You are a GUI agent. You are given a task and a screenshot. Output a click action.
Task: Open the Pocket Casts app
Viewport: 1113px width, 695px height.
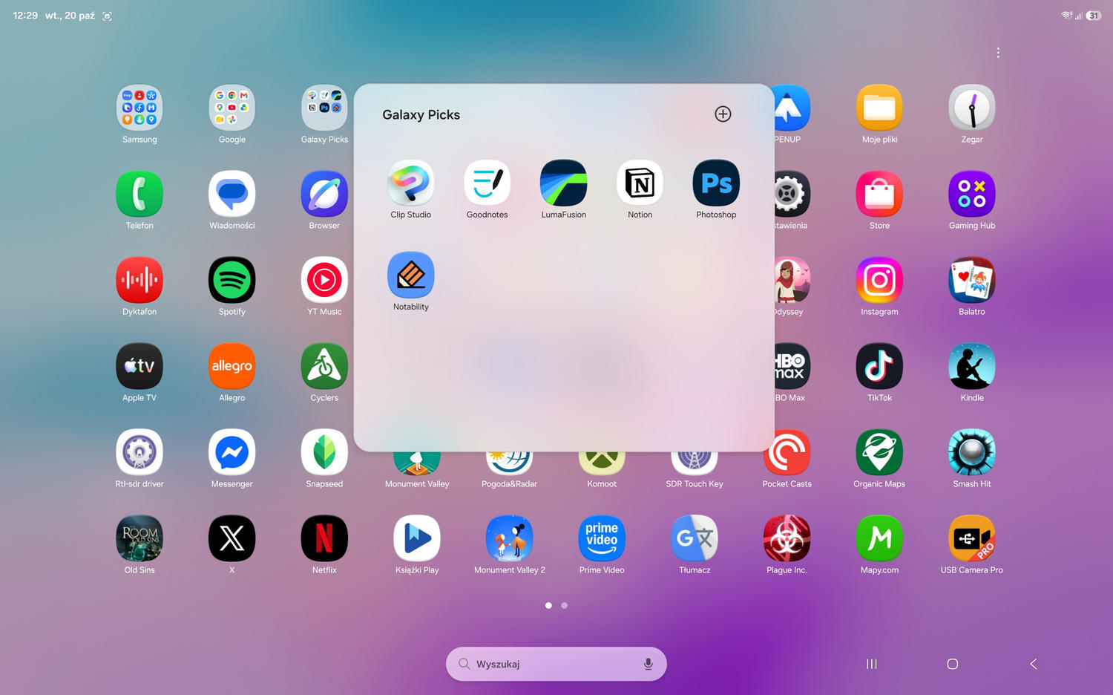[x=787, y=452]
